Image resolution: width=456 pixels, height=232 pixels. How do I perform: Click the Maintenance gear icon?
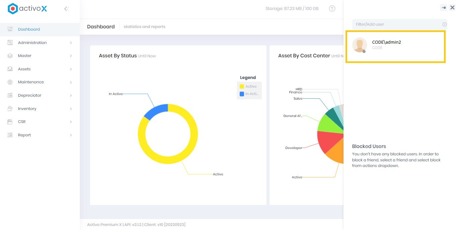10,82
